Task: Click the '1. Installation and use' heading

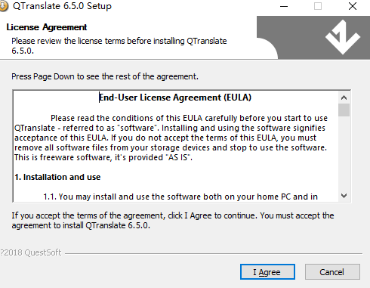Action: click(x=57, y=177)
